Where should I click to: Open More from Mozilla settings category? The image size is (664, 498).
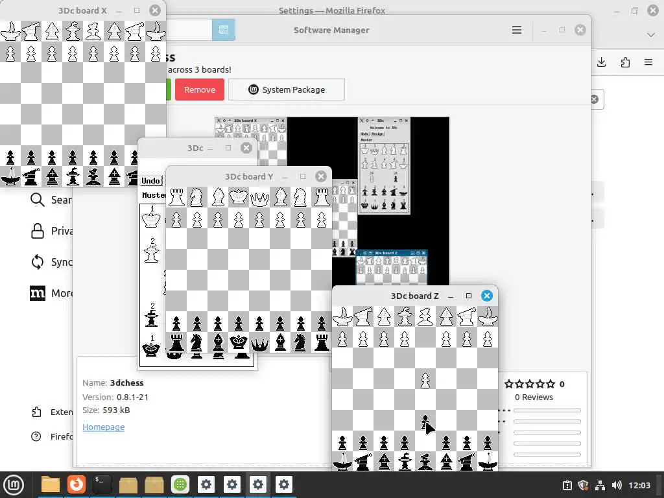(51, 293)
